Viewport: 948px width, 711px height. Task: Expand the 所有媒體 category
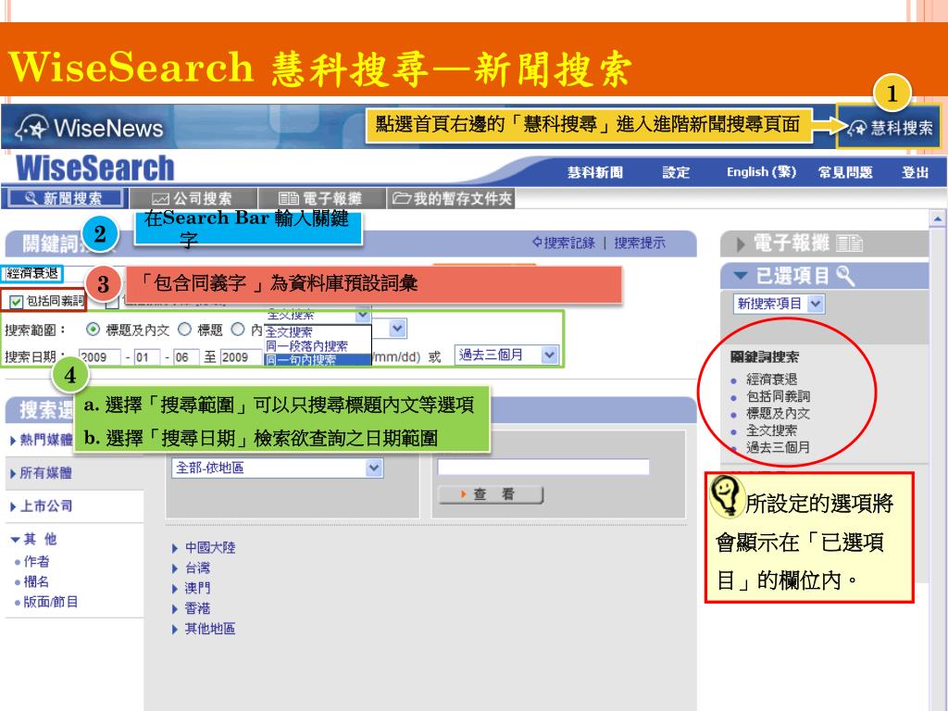click(41, 473)
